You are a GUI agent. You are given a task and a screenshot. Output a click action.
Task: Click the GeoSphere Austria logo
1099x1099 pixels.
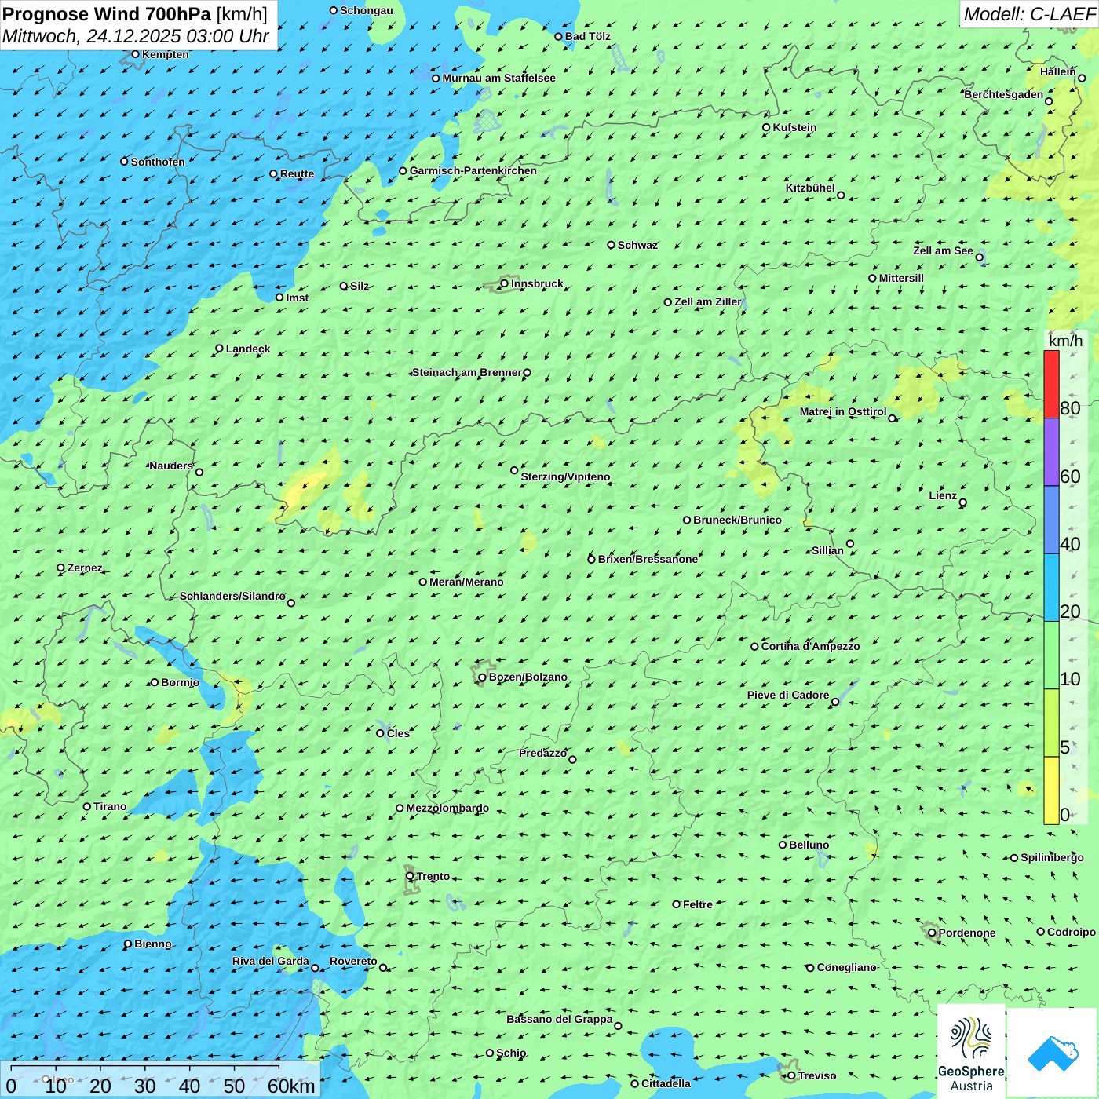(971, 1051)
